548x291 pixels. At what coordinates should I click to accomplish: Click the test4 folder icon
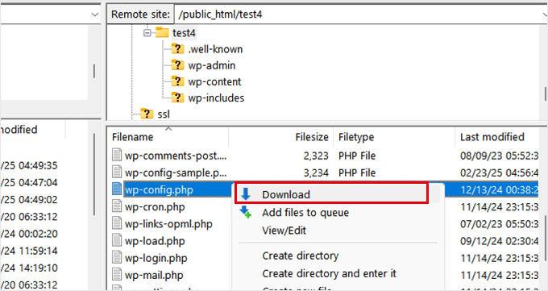162,32
